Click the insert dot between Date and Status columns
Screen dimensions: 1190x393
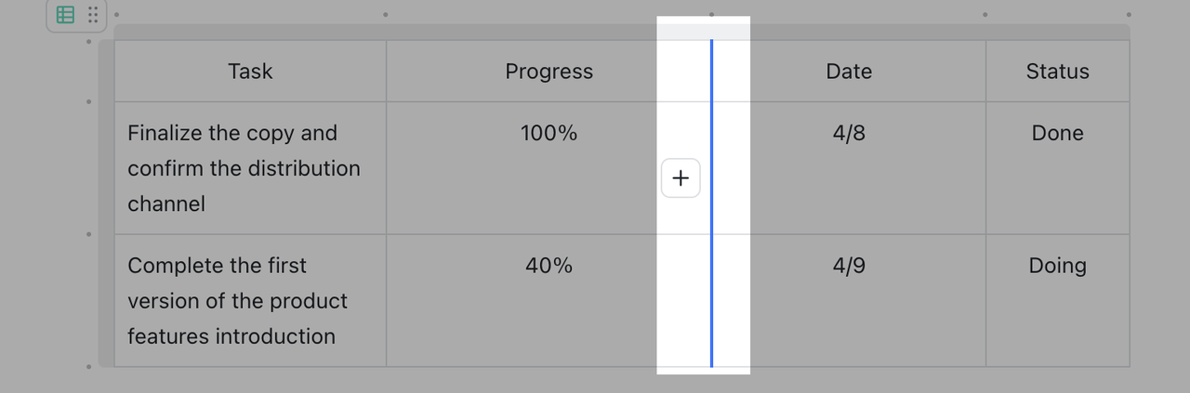[x=985, y=15]
